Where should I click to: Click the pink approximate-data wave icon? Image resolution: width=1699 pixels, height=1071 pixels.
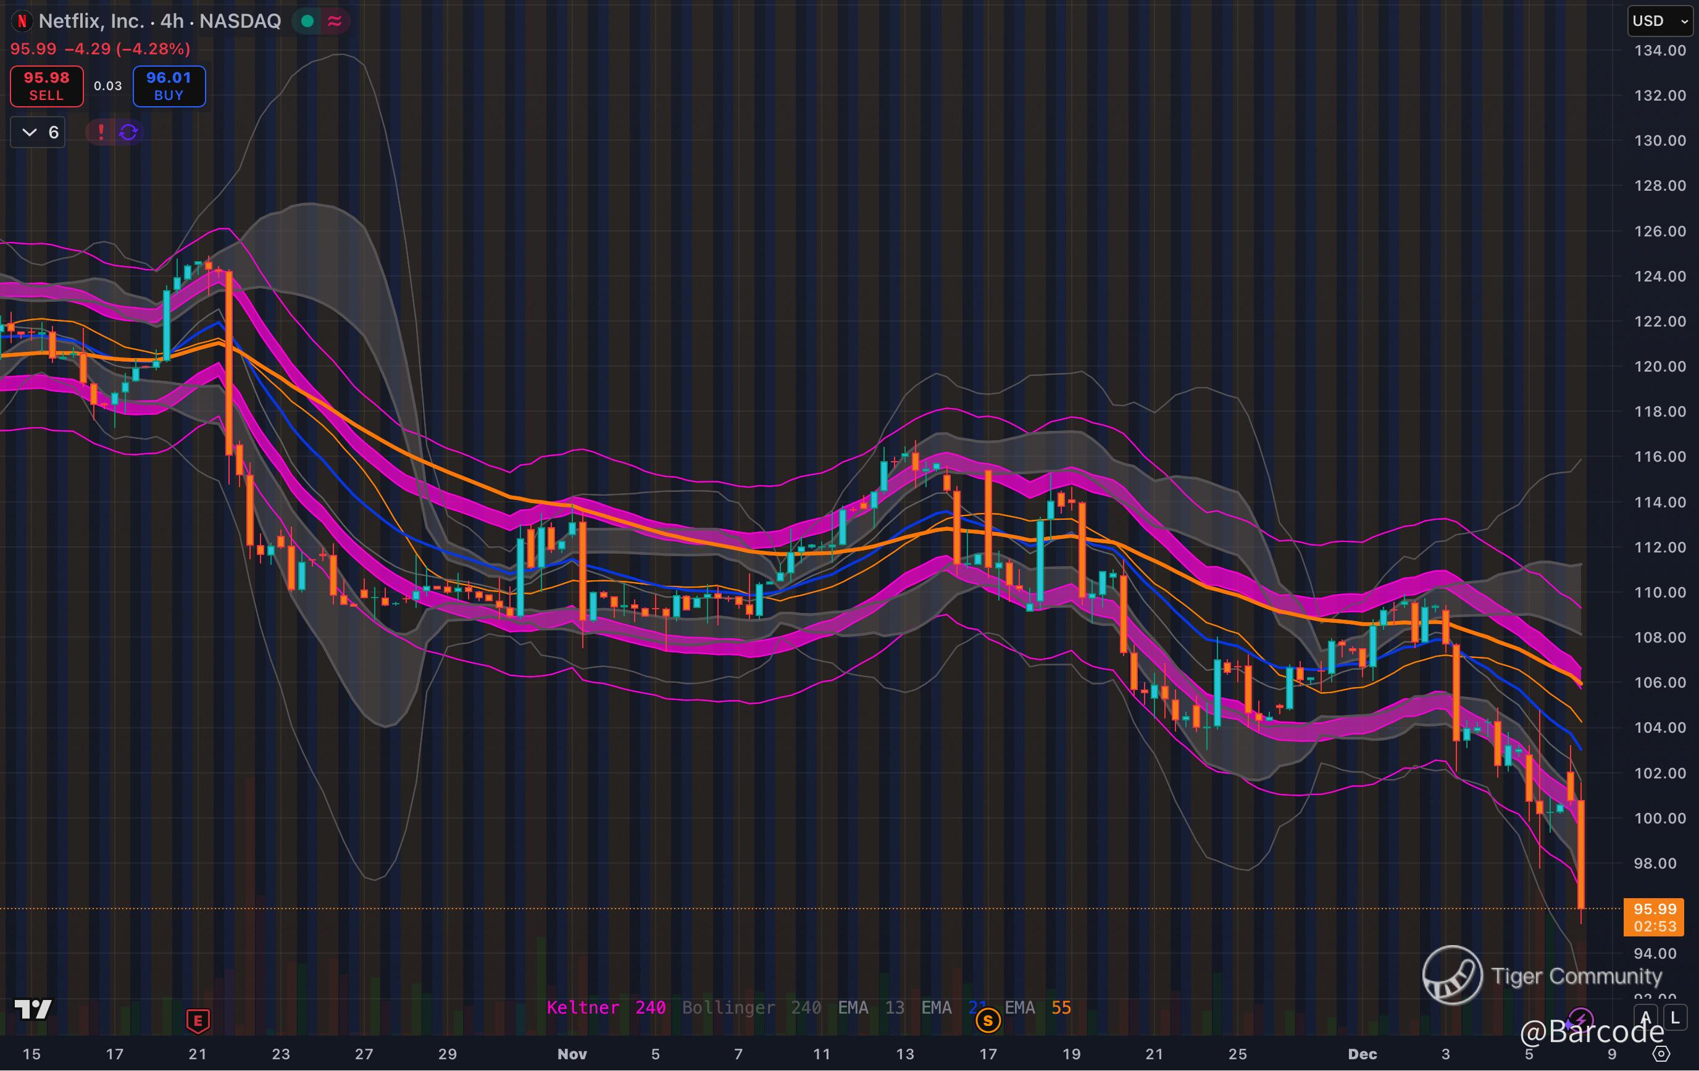point(335,21)
